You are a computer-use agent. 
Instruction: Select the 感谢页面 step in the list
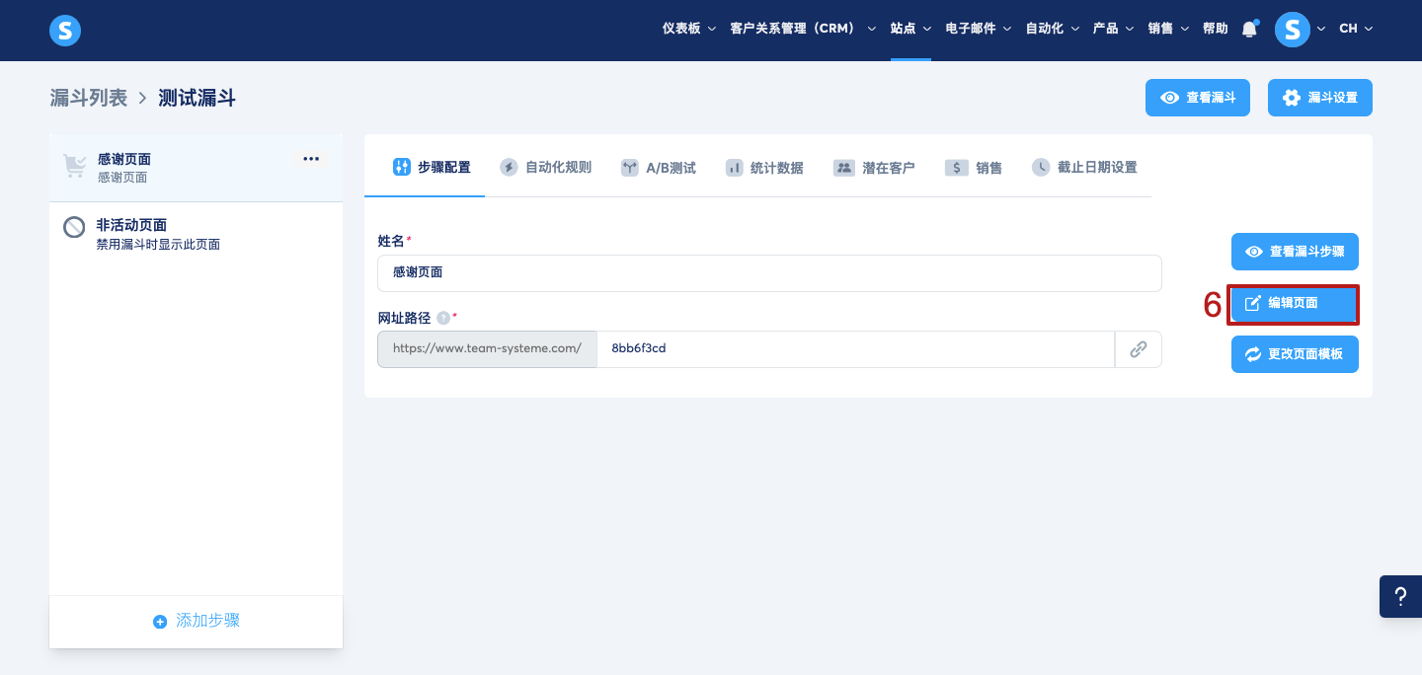(196, 168)
